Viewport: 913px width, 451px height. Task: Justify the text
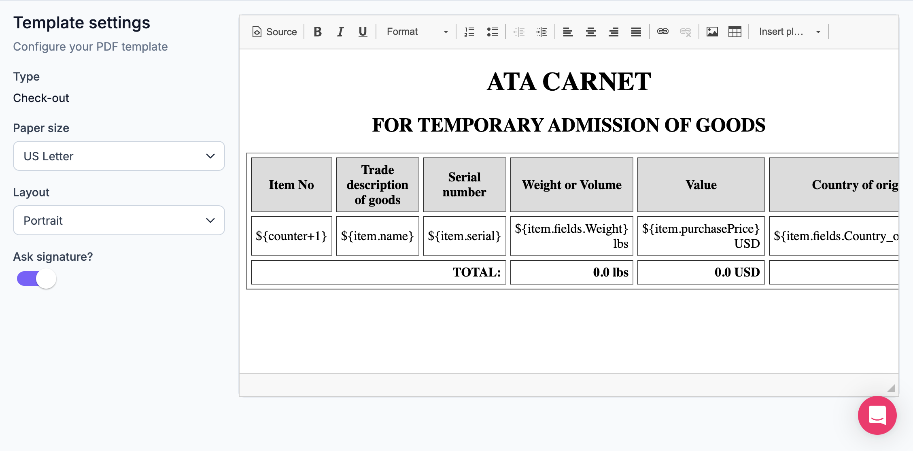pyautogui.click(x=636, y=32)
